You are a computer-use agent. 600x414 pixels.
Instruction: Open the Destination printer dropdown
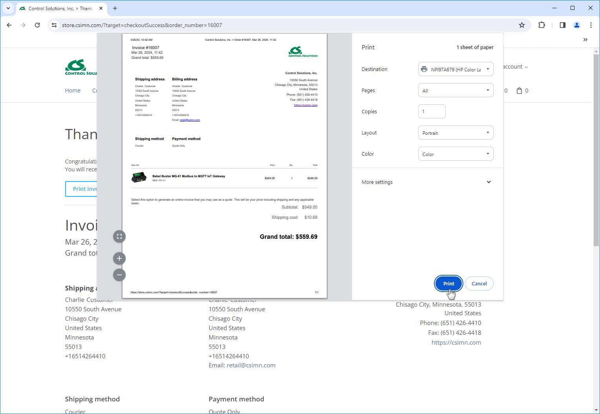[x=455, y=69]
